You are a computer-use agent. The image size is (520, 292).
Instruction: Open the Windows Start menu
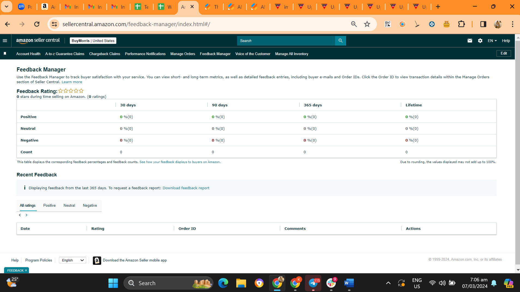tap(113, 283)
